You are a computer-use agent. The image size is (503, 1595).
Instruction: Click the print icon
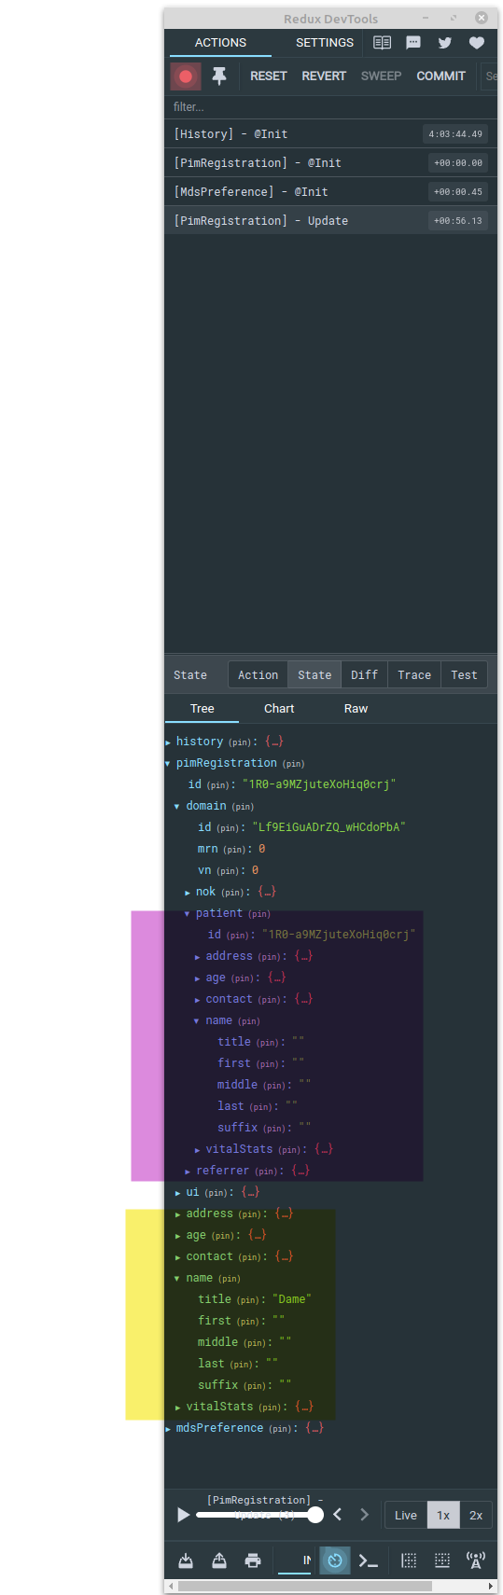(x=253, y=1560)
